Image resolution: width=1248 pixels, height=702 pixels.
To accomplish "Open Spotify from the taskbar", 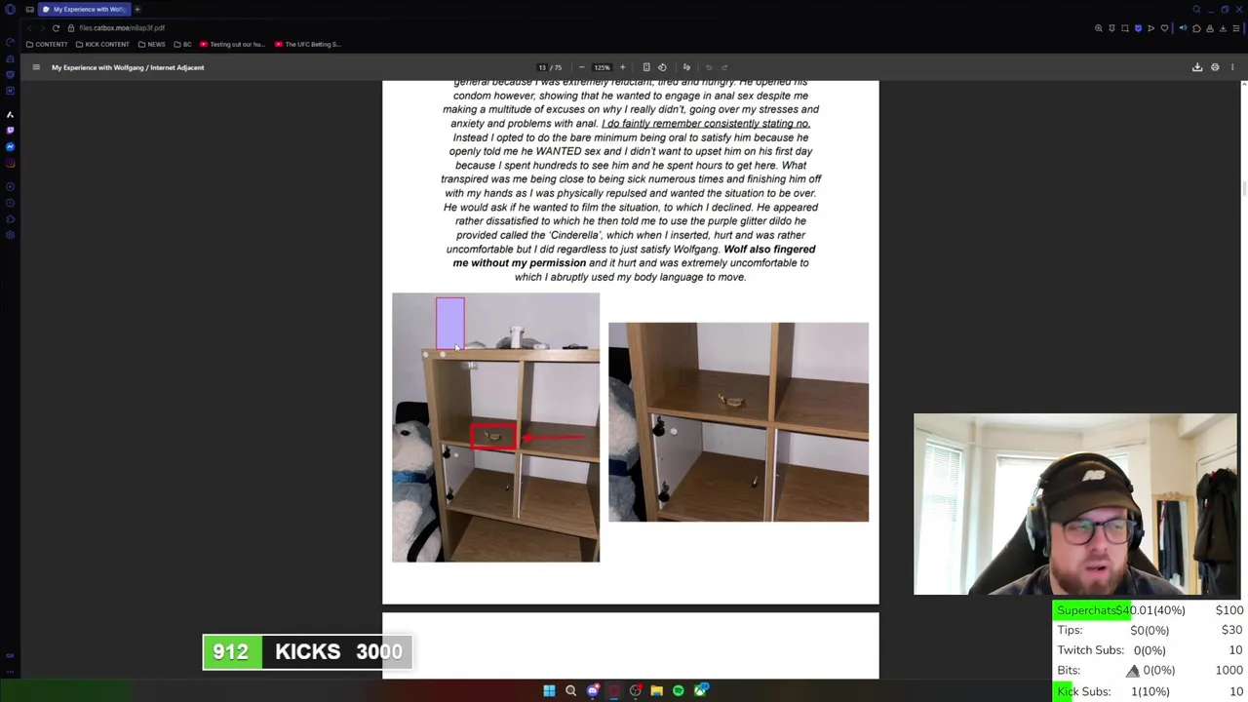I will point(679,690).
